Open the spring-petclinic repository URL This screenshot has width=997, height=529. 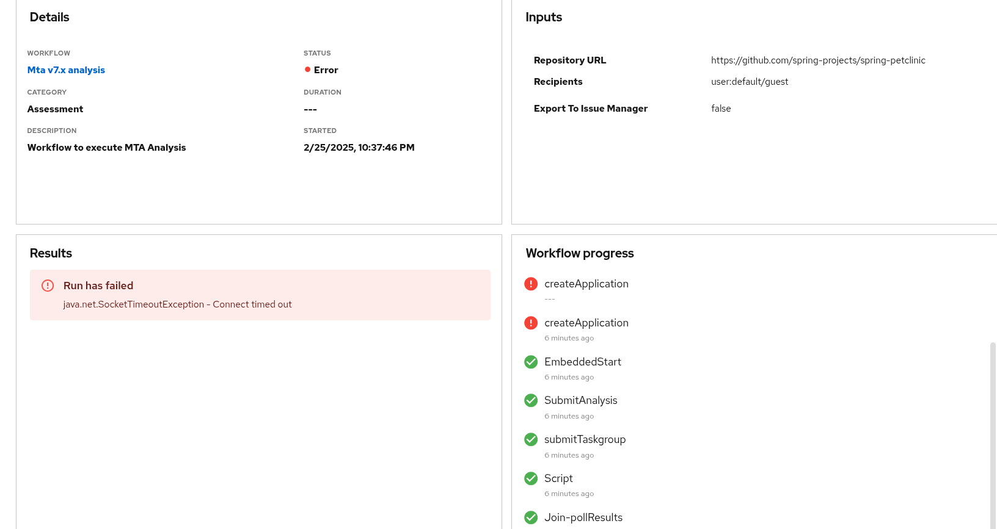click(818, 60)
